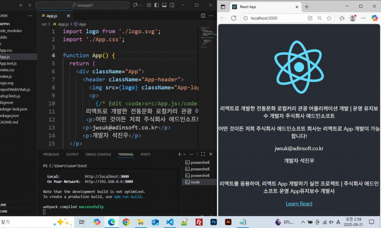381x228 pixels.
Task: Open terminal panel more actions ellipsis
Action: 191,154
